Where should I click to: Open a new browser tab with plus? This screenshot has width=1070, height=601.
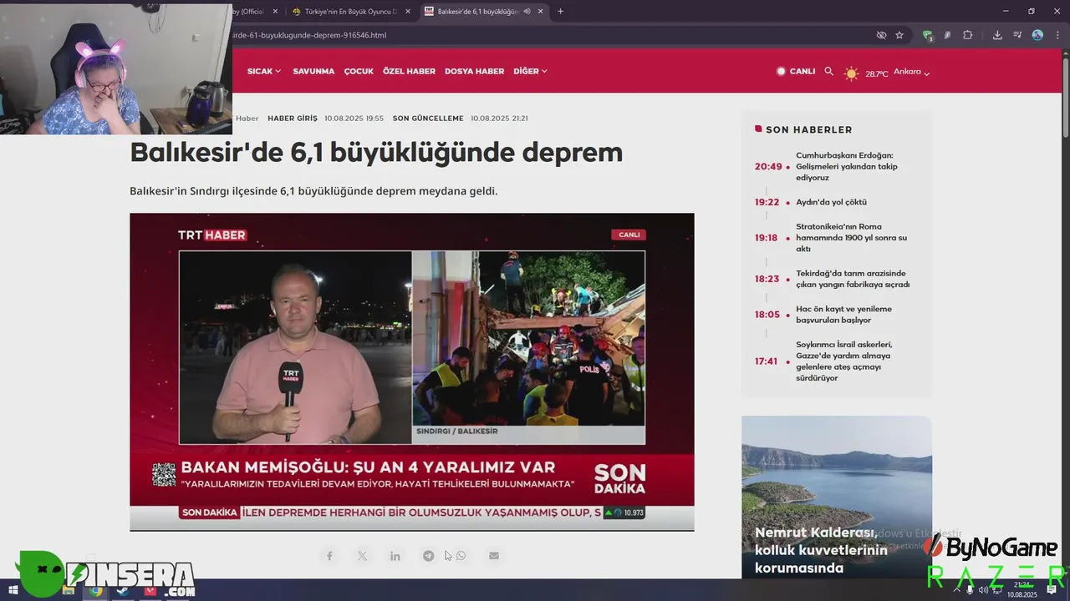pyautogui.click(x=560, y=12)
